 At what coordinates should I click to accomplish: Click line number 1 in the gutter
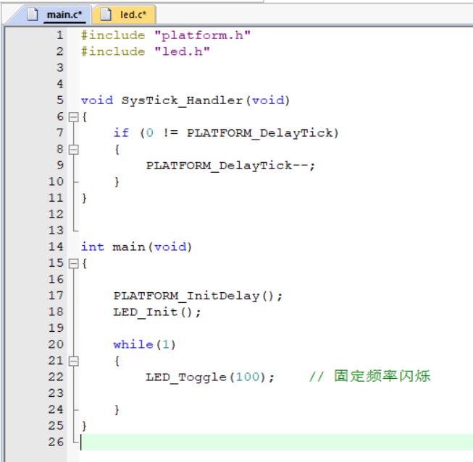(x=60, y=35)
